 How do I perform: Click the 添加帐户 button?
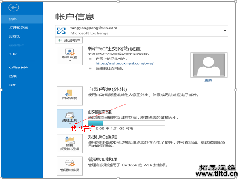tap(69, 40)
